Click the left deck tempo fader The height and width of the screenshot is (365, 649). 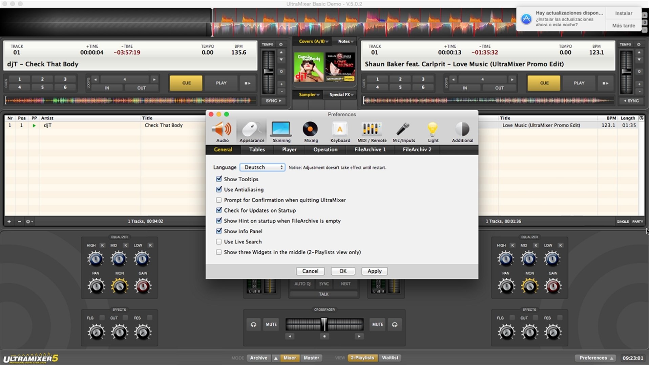point(268,72)
